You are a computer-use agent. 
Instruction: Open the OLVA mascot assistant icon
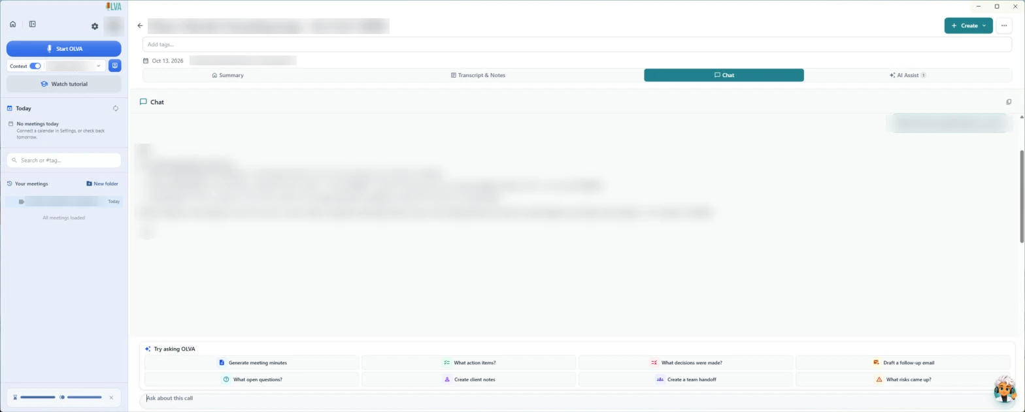point(1005,390)
